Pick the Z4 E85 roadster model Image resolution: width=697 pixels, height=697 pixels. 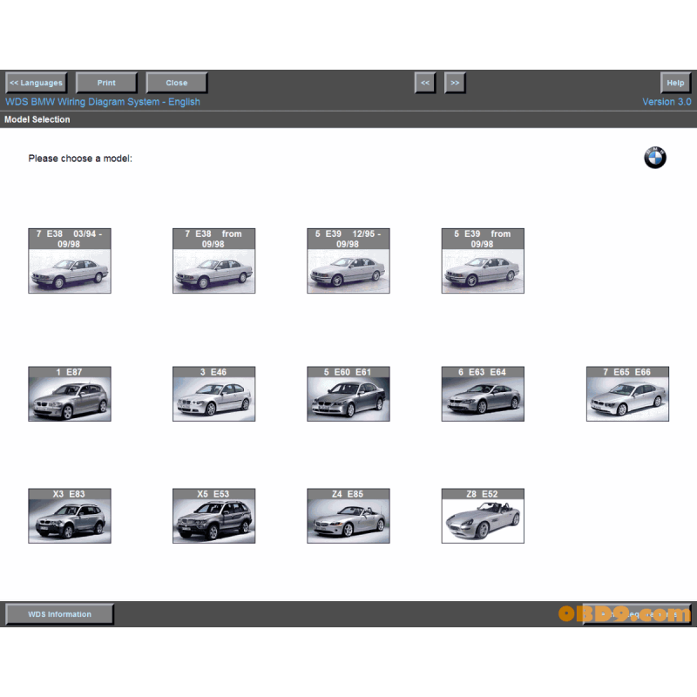click(x=348, y=516)
